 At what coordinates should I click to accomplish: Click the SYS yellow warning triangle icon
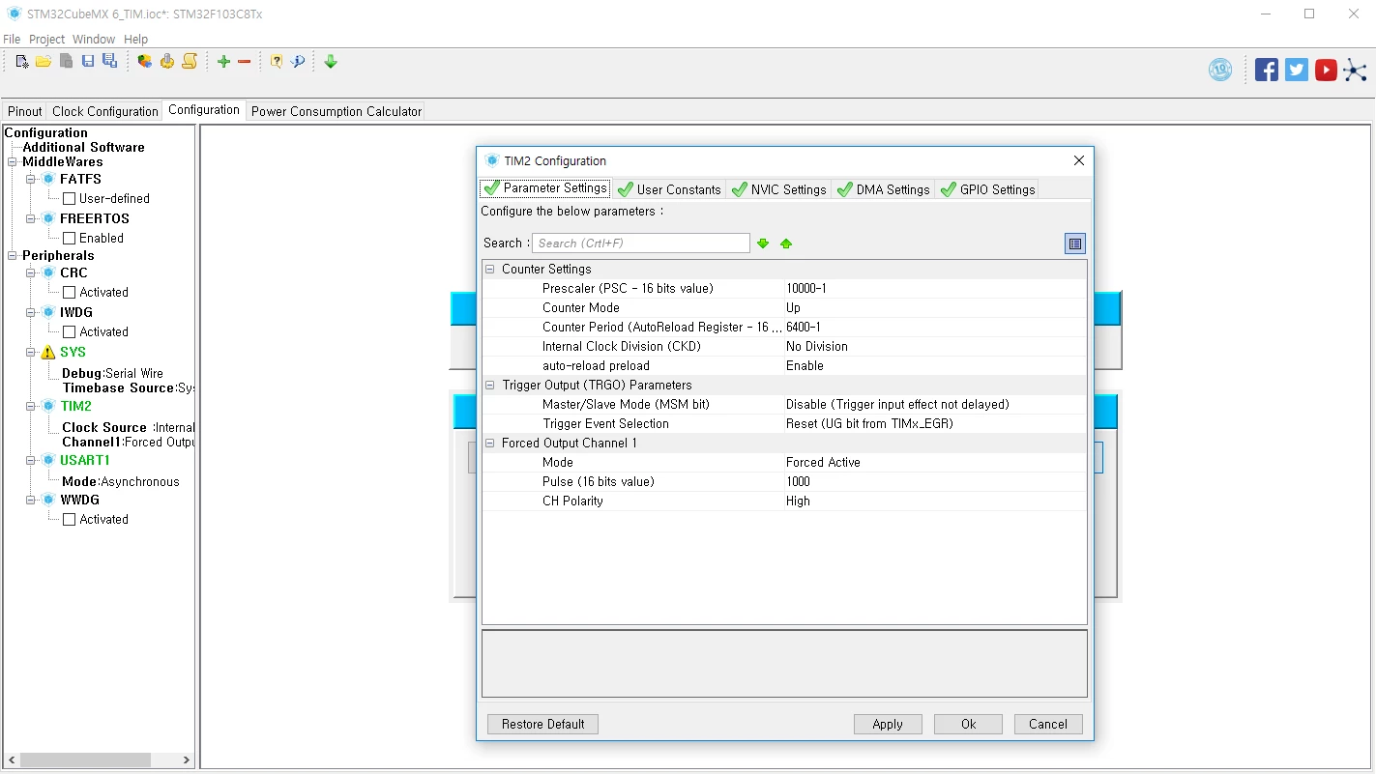click(x=48, y=353)
